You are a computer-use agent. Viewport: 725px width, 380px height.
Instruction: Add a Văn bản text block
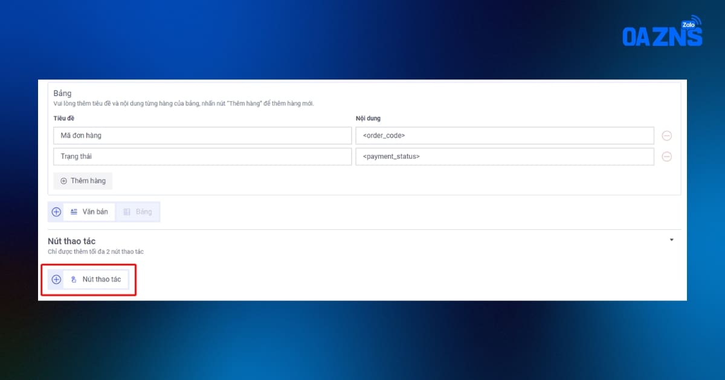click(89, 212)
